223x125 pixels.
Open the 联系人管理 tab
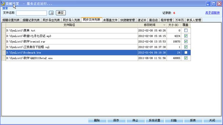point(194,20)
